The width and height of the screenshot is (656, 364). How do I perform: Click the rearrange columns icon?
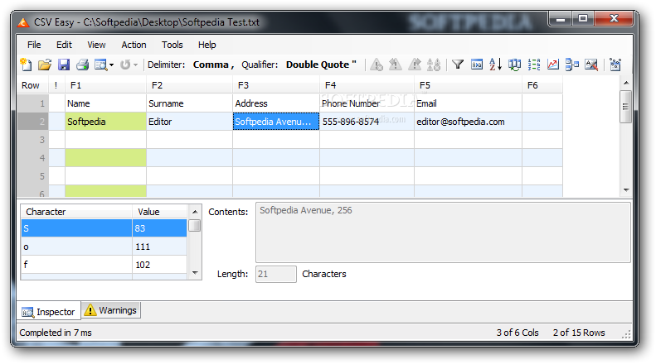click(514, 65)
